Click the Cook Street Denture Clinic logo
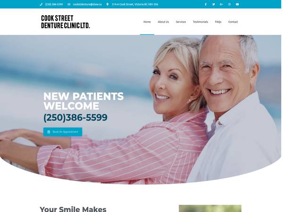283x212 pixels. click(66, 22)
